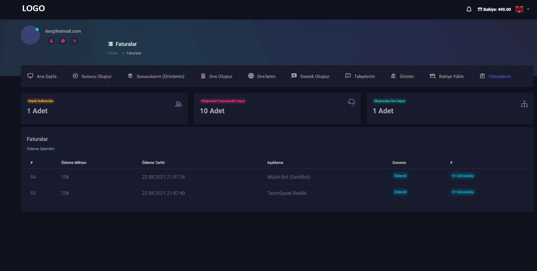
Task: Click the network tree icon in Dns card
Action: click(x=524, y=104)
